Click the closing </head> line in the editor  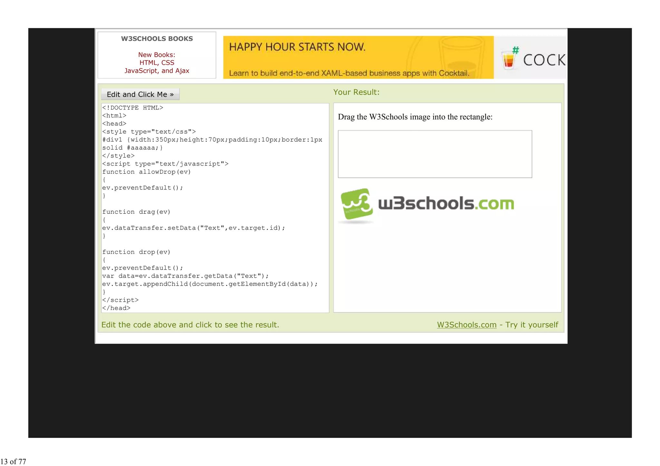(116, 308)
